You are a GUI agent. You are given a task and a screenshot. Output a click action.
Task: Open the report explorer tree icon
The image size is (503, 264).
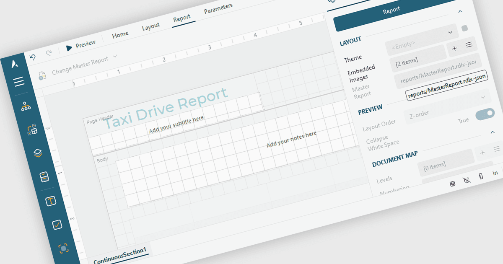[26, 107]
